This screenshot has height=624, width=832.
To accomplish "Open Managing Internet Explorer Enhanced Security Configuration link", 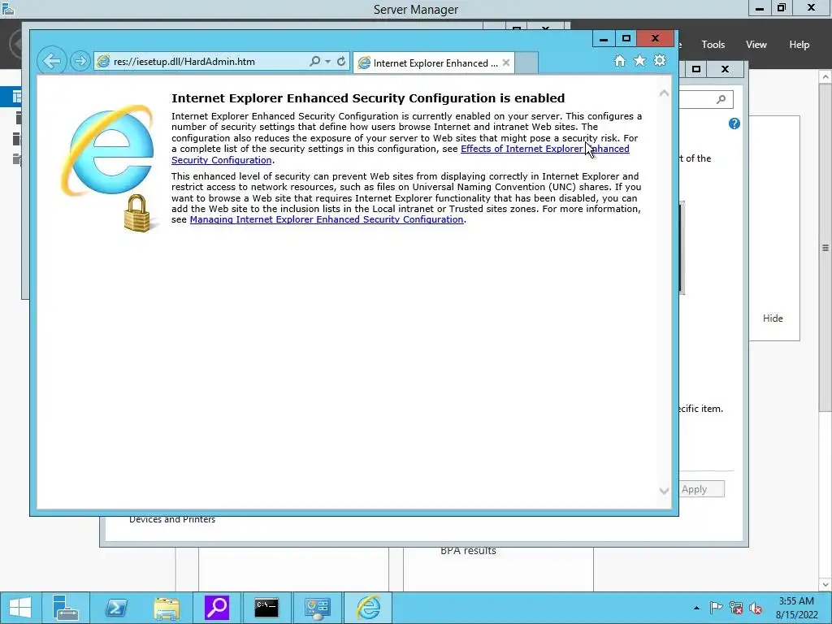I will [x=327, y=219].
